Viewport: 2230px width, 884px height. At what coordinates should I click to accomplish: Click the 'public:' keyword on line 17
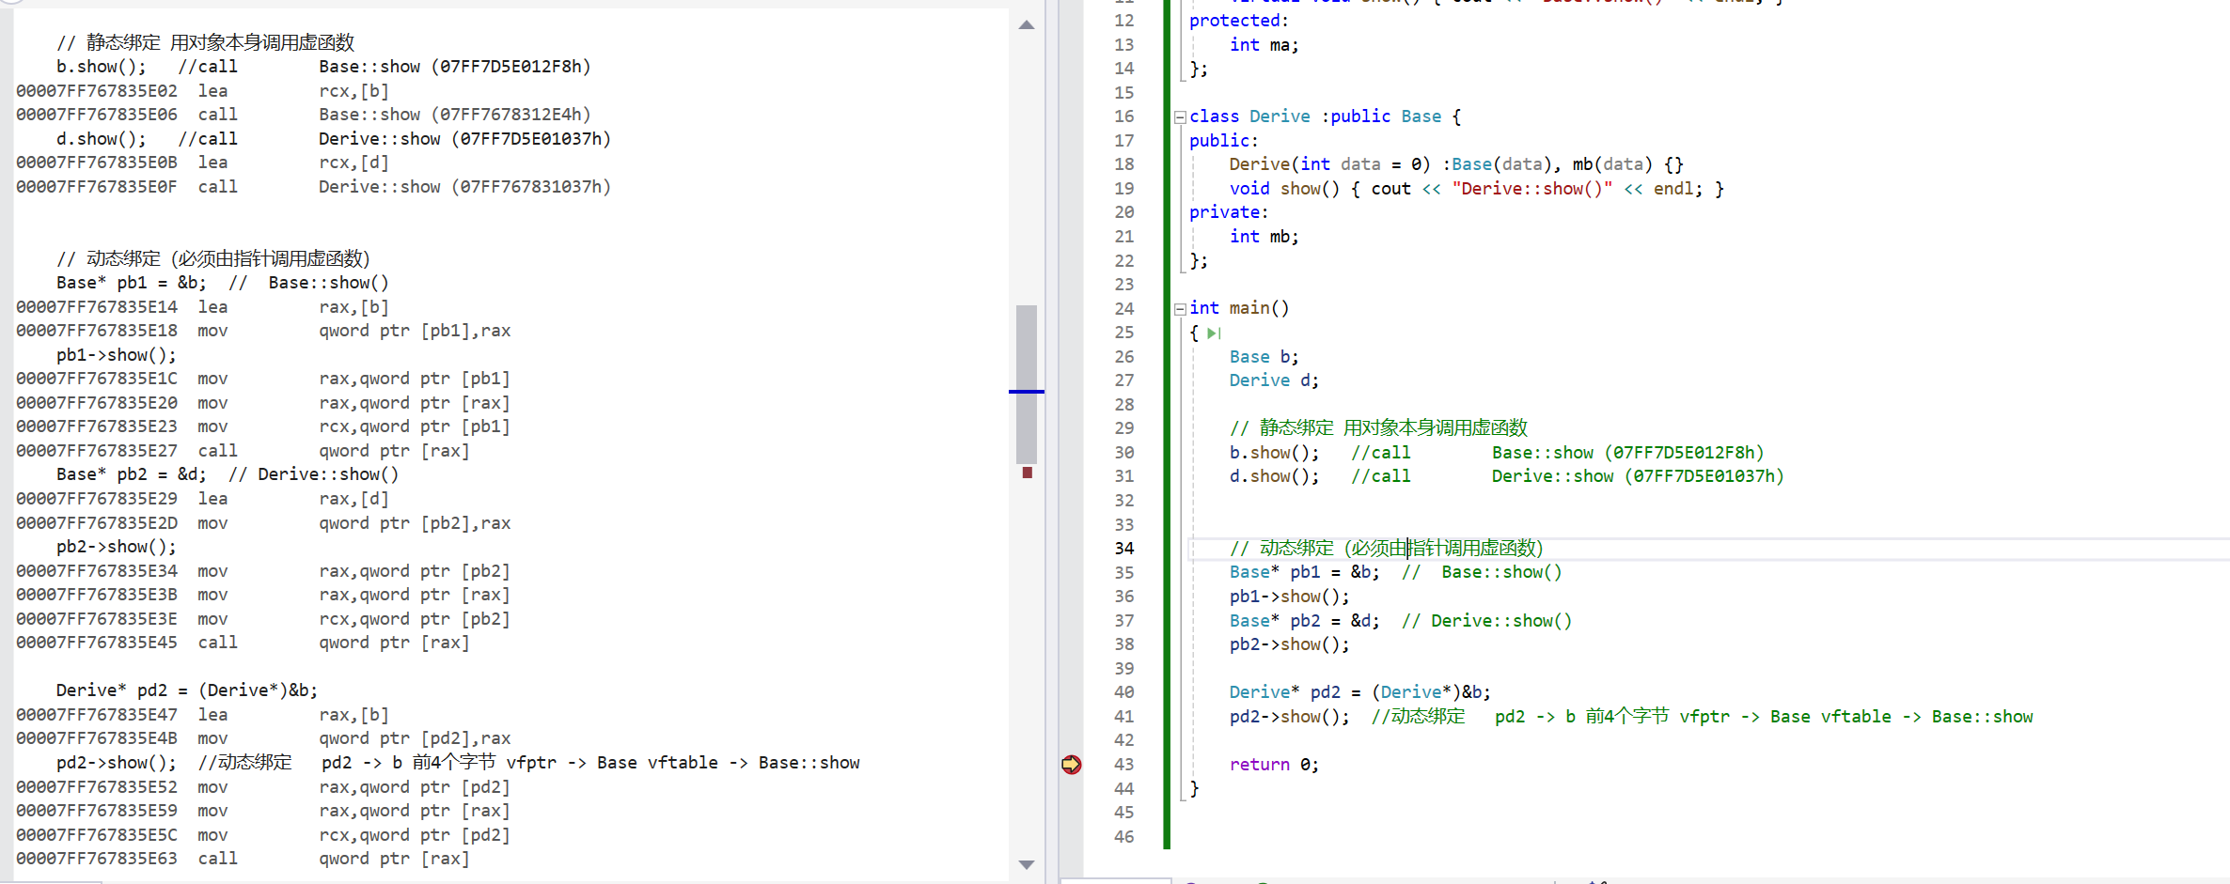(1223, 141)
